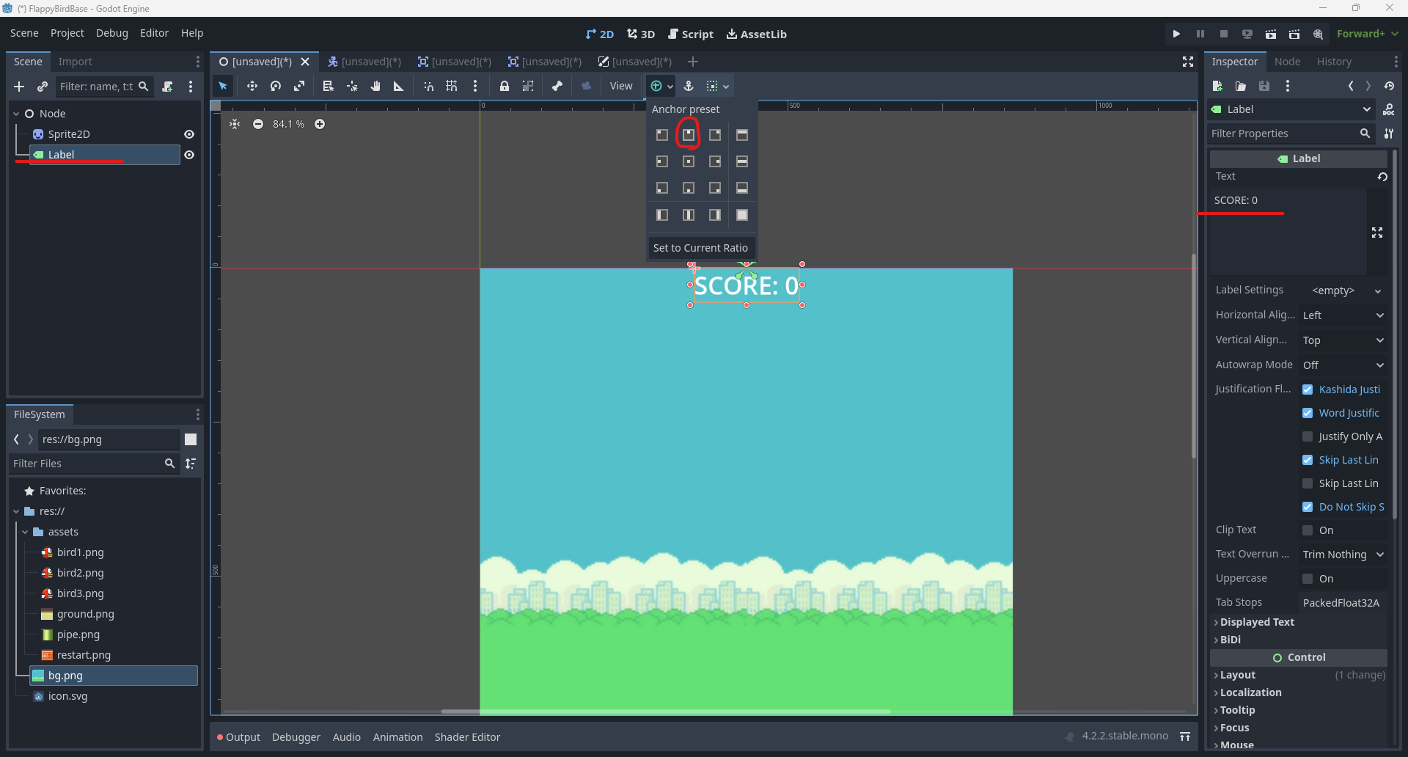Open the Text Overrun Trim Nothing dropdown
Screen dimensions: 1408x757
click(1343, 555)
